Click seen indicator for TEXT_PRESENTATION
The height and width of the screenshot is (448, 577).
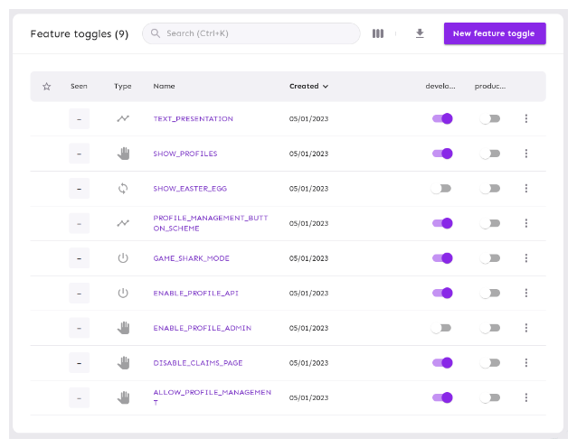click(79, 118)
